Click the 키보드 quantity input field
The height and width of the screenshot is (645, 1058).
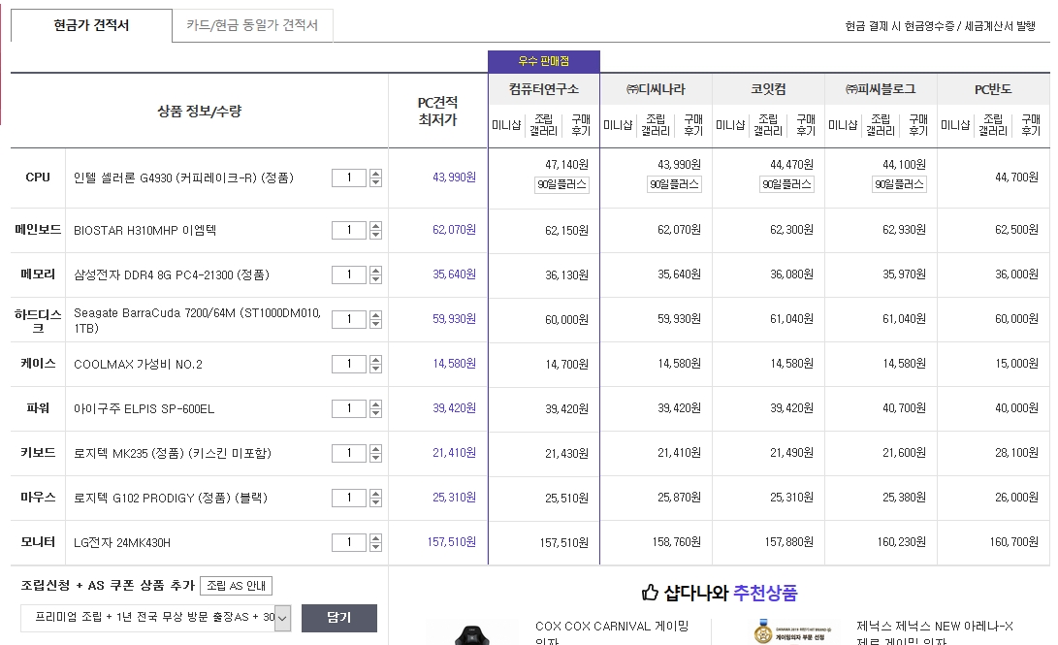(x=349, y=453)
